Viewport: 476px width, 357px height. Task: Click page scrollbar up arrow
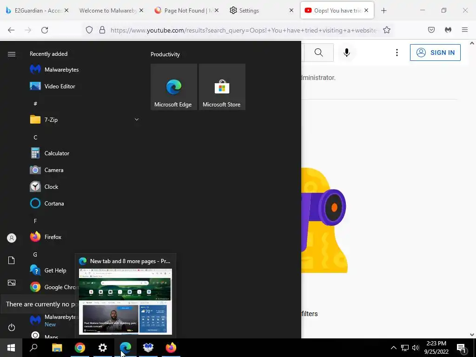coord(472,43)
